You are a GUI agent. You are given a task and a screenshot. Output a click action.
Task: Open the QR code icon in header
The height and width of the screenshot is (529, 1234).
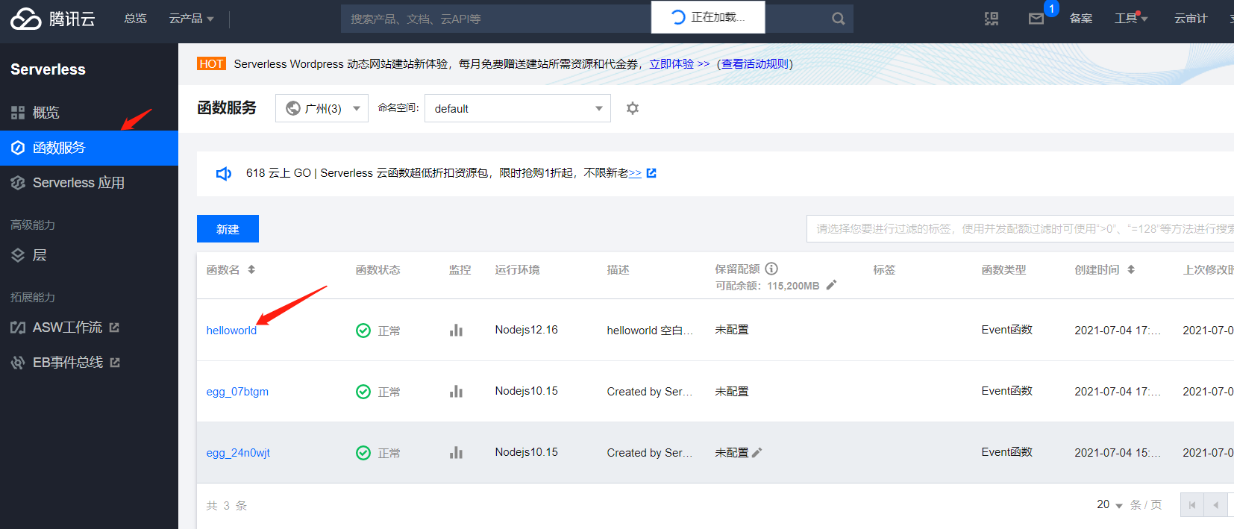click(992, 19)
